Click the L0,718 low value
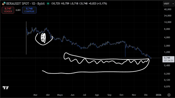 pos(74,4)
